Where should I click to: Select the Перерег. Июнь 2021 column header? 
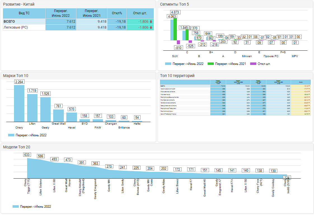(92, 13)
